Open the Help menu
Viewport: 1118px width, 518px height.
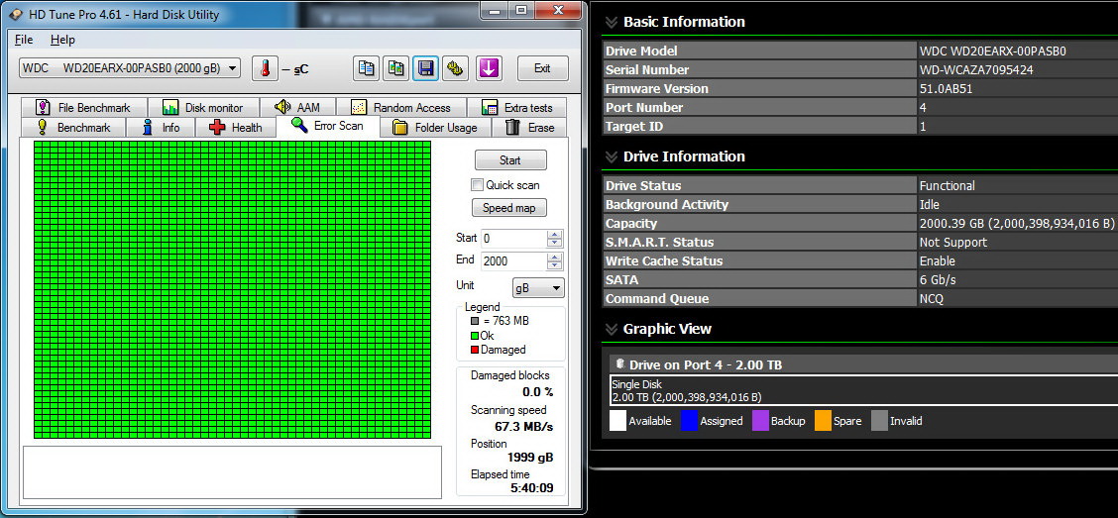(x=62, y=40)
